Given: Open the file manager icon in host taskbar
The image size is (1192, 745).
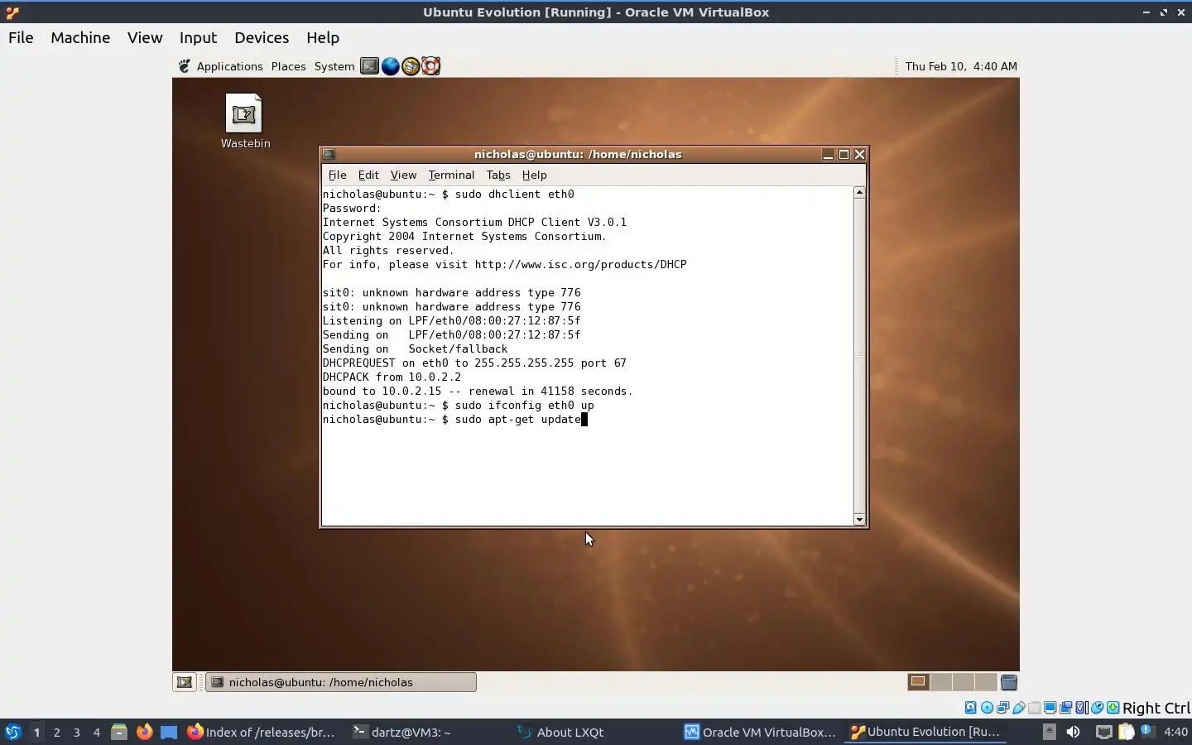Looking at the screenshot, I should click(119, 732).
